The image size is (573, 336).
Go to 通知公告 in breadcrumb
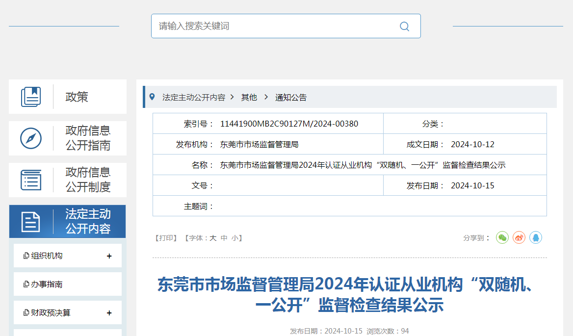tap(291, 98)
